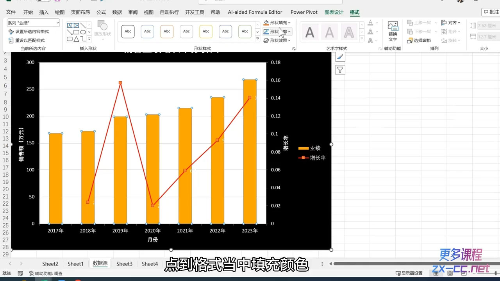The height and width of the screenshot is (281, 500).
Task: Click 设置所选内容格式 format selection
Action: (x=29, y=32)
